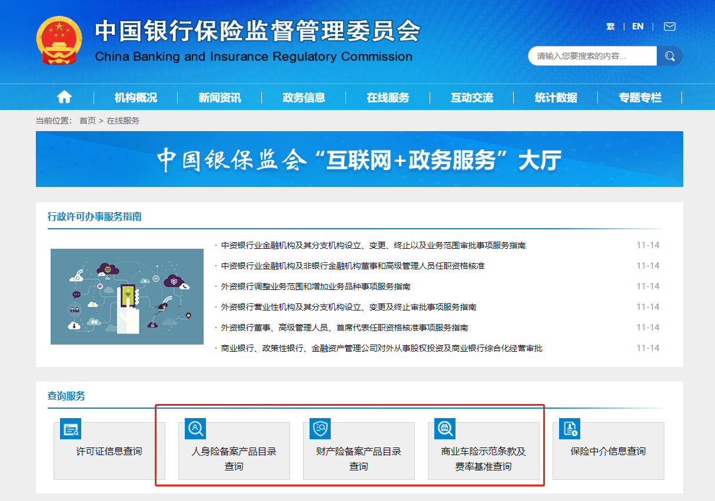Click the 查询服务 section heading
This screenshot has width=715, height=501.
tap(66, 396)
